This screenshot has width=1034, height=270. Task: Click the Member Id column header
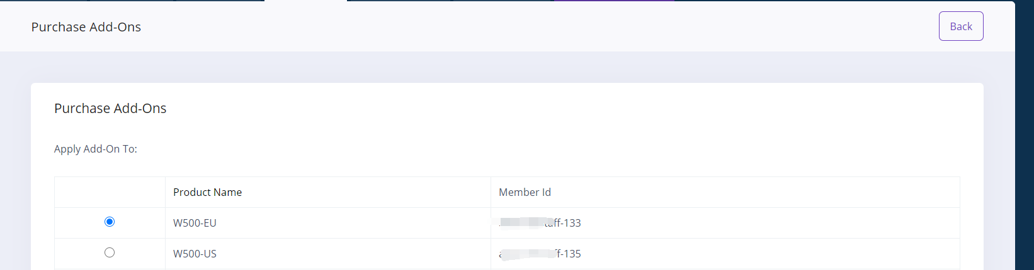(x=525, y=192)
